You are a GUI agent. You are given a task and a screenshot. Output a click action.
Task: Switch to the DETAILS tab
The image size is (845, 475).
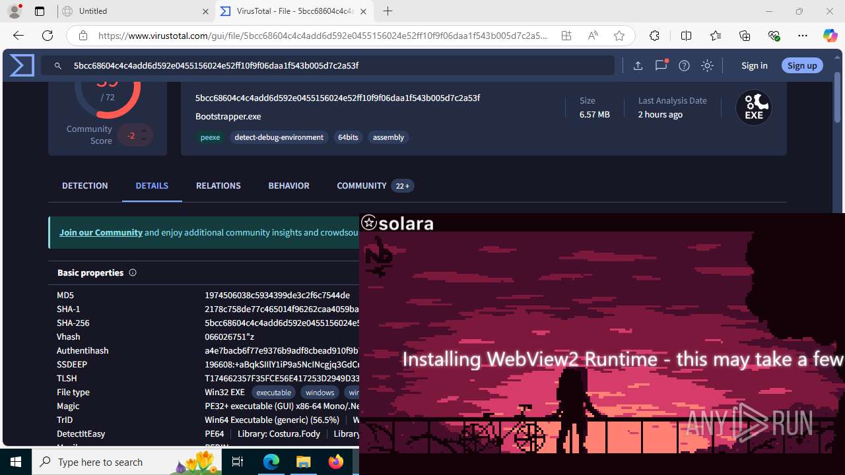152,186
